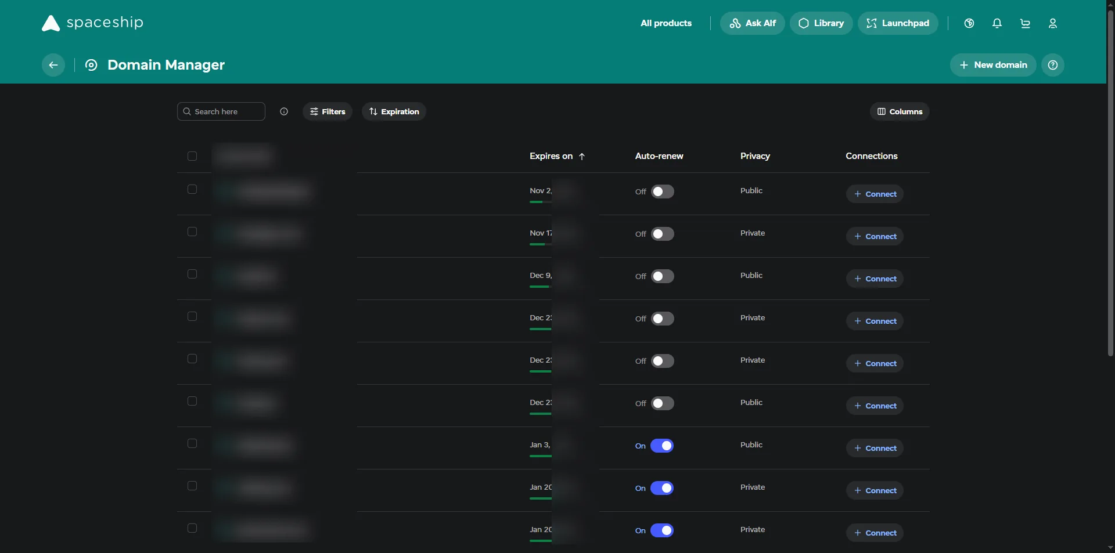Viewport: 1115px width, 553px height.
Task: Sort by the Expires on column header
Action: click(x=551, y=156)
